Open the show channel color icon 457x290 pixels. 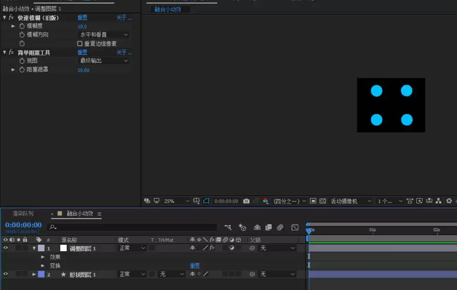pos(266,201)
